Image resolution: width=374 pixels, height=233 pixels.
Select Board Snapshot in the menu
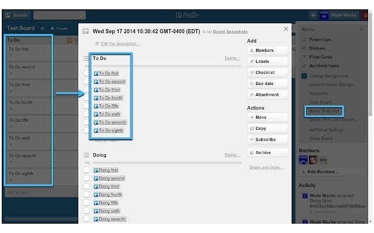324,111
